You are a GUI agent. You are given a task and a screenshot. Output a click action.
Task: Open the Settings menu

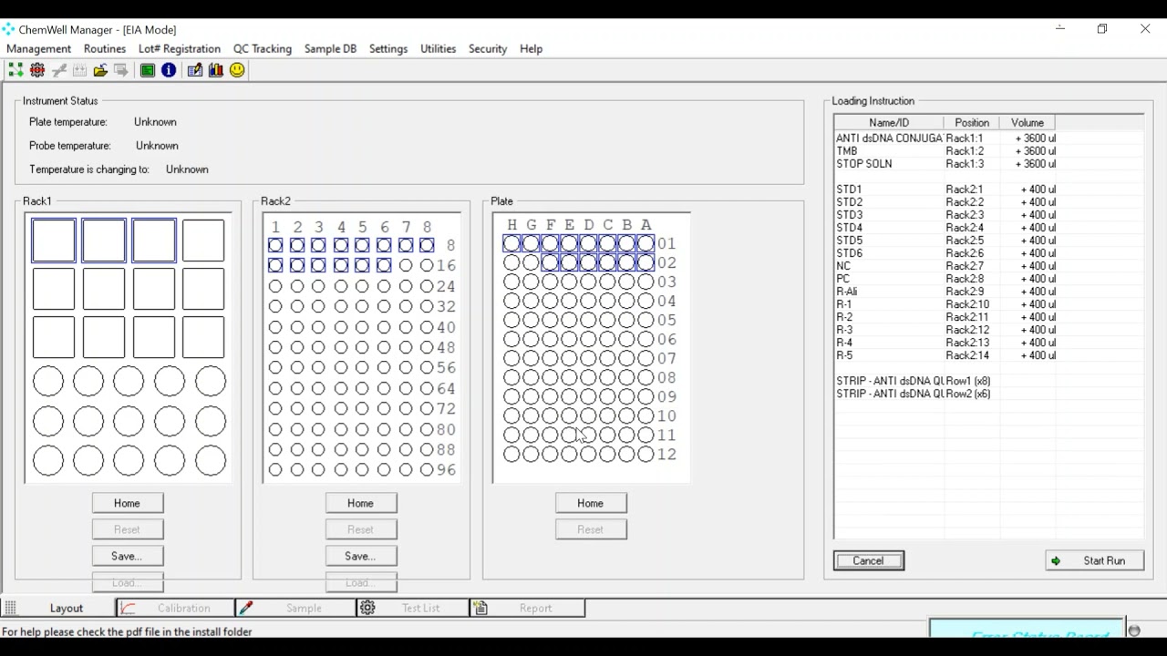coord(388,48)
